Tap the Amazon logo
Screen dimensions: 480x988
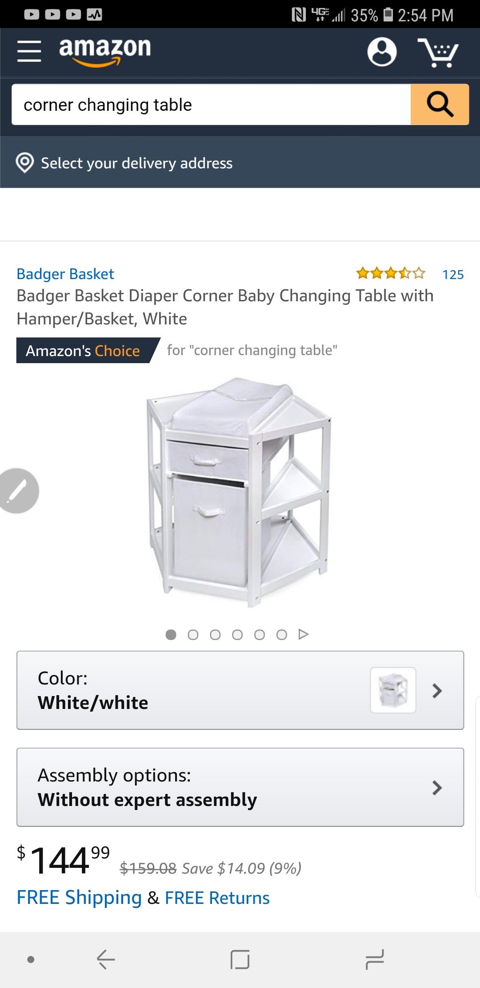[105, 52]
